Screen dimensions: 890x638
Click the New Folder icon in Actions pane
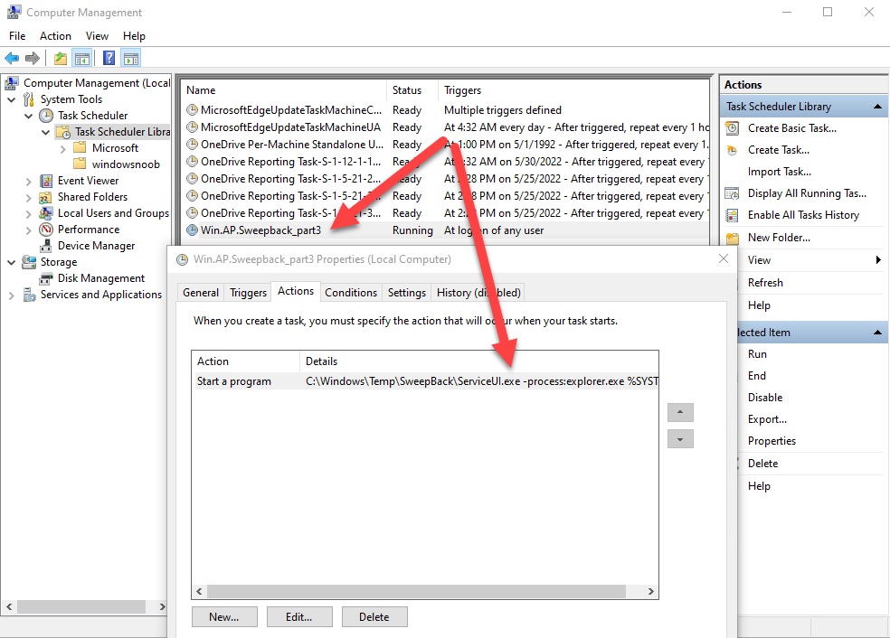click(x=733, y=239)
